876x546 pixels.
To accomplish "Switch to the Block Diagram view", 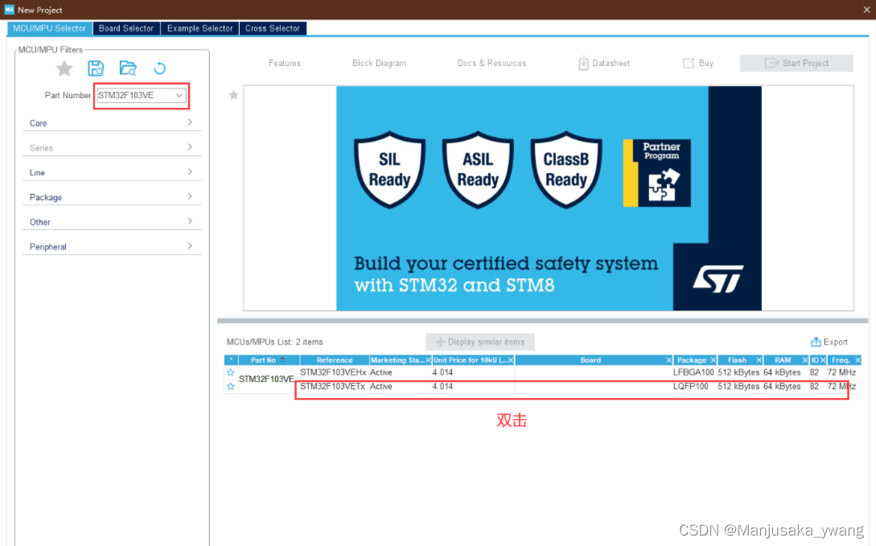I will [x=379, y=63].
